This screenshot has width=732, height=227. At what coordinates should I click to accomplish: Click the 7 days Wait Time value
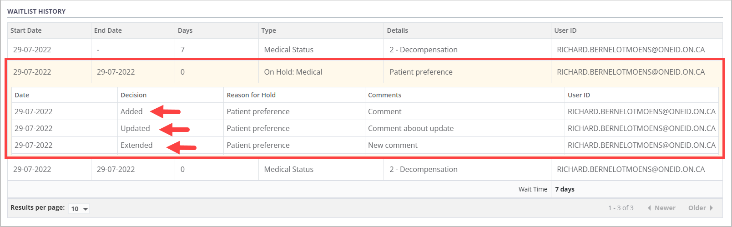565,189
